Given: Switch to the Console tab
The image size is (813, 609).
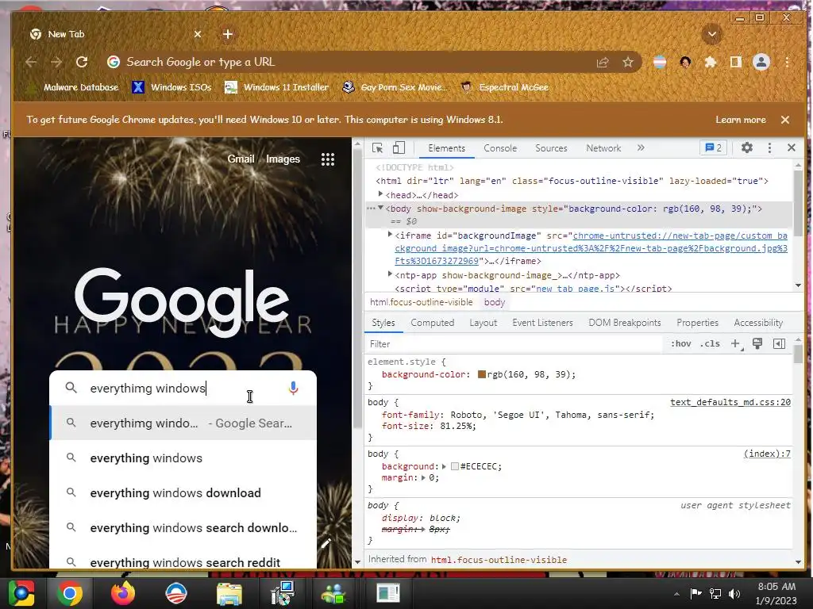Looking at the screenshot, I should (500, 148).
